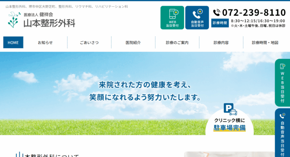Click the 山本整形外科について section heading

48,155
